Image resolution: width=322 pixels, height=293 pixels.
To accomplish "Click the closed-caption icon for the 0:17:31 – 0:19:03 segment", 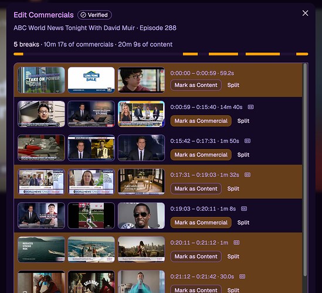I will tap(248, 175).
